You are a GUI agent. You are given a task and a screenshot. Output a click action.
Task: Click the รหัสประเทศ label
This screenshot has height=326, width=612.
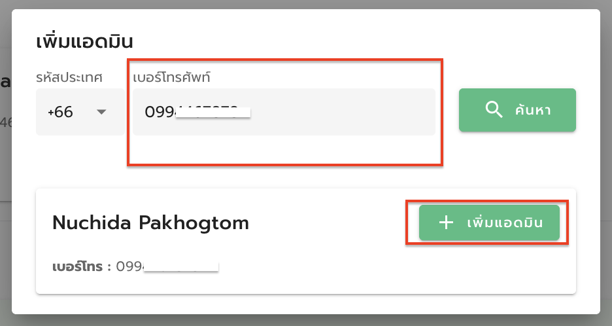[x=69, y=77]
